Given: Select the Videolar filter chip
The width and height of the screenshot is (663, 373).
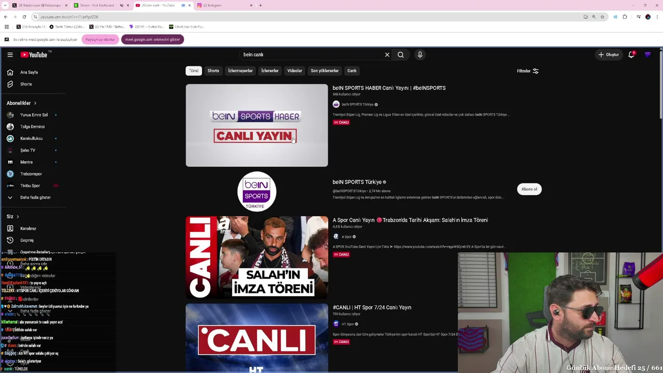Looking at the screenshot, I should (x=295, y=71).
